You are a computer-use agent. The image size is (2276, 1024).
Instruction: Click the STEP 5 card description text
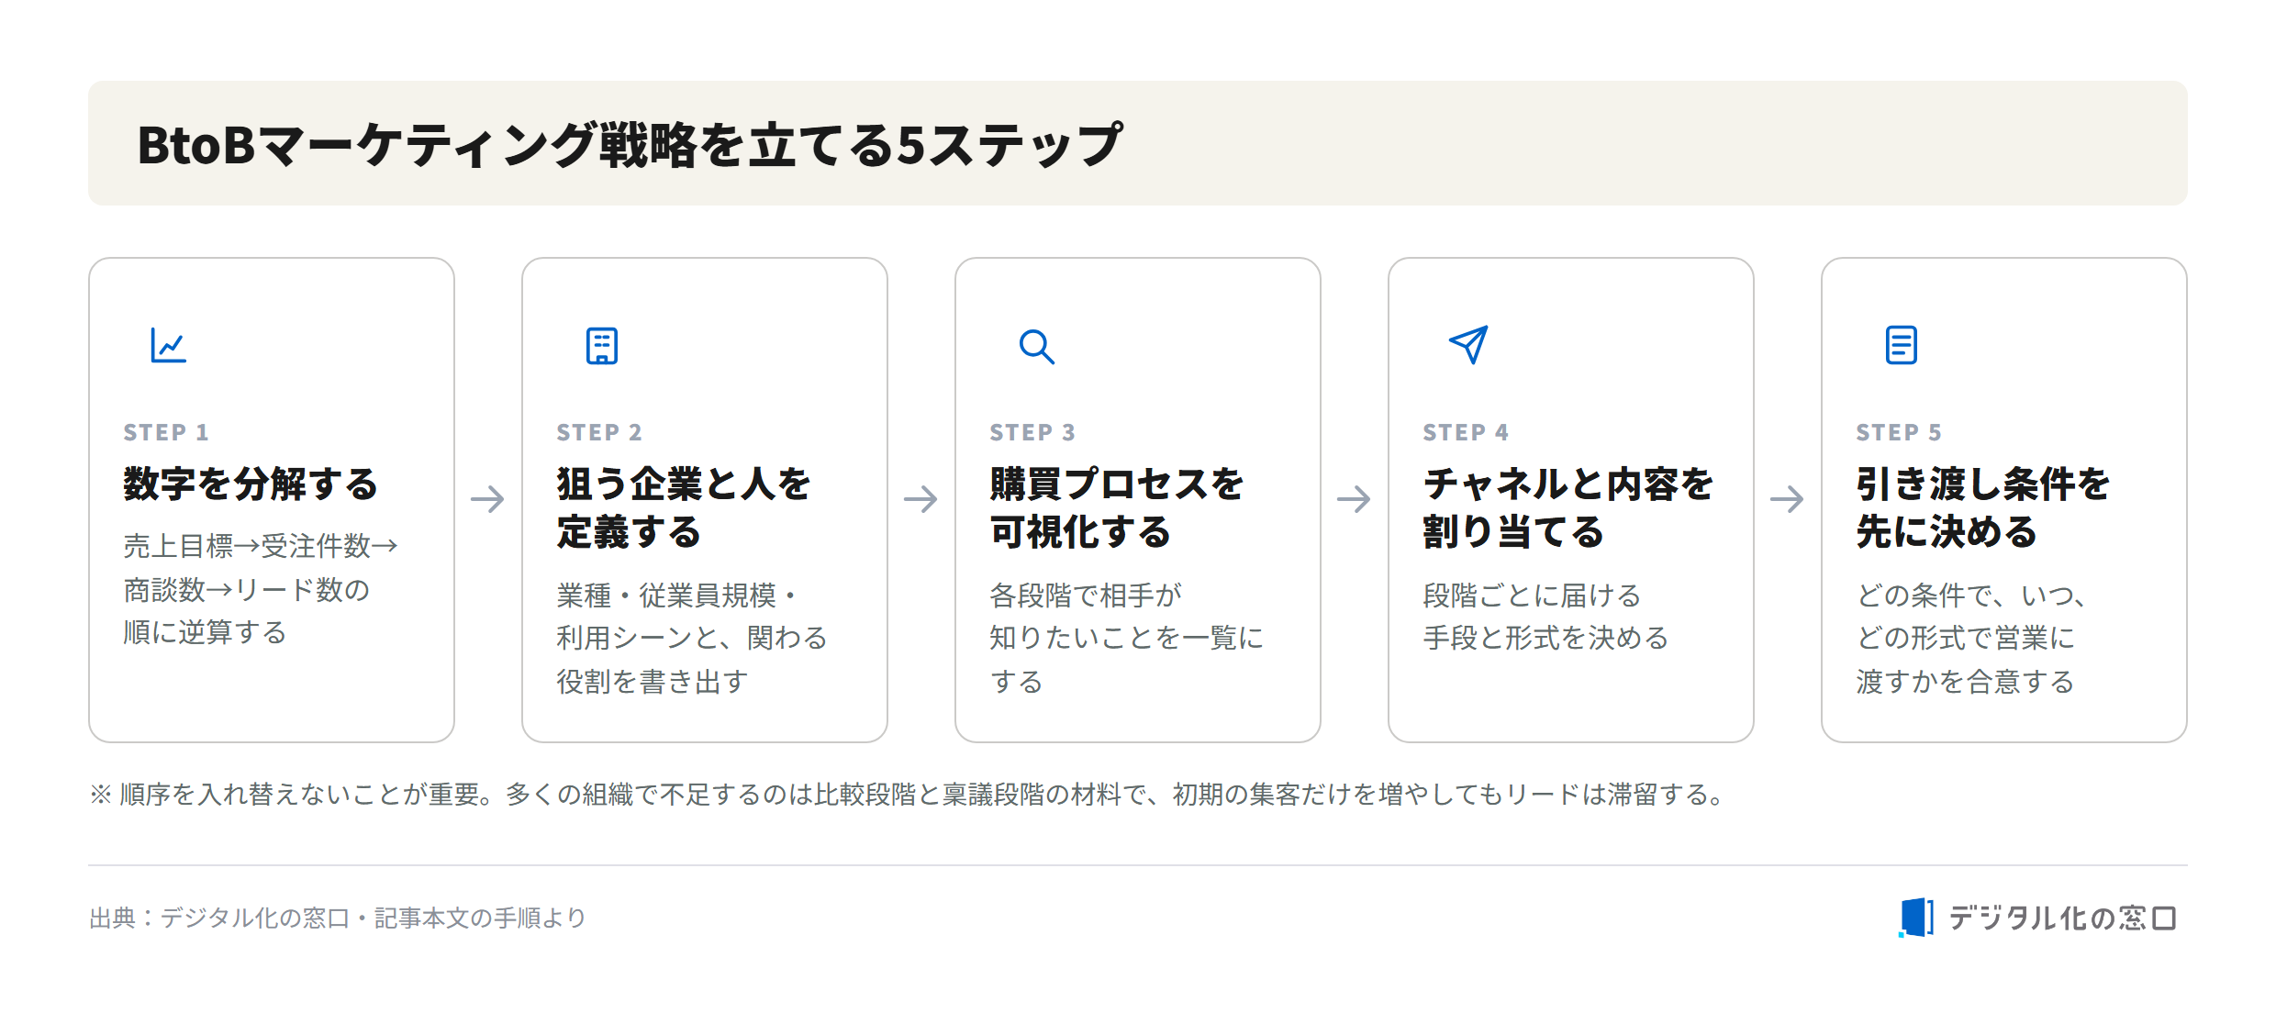1971,638
